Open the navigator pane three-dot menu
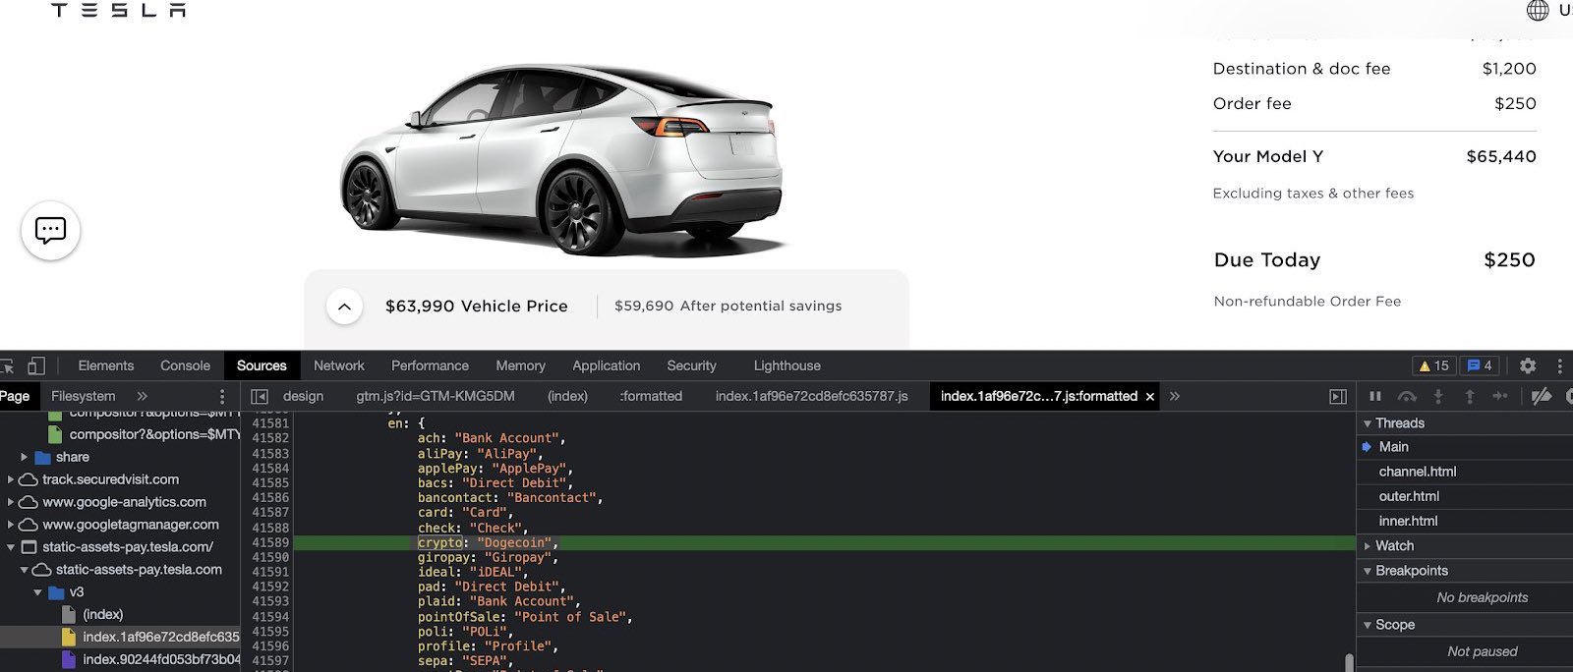1573x672 pixels. (x=222, y=396)
